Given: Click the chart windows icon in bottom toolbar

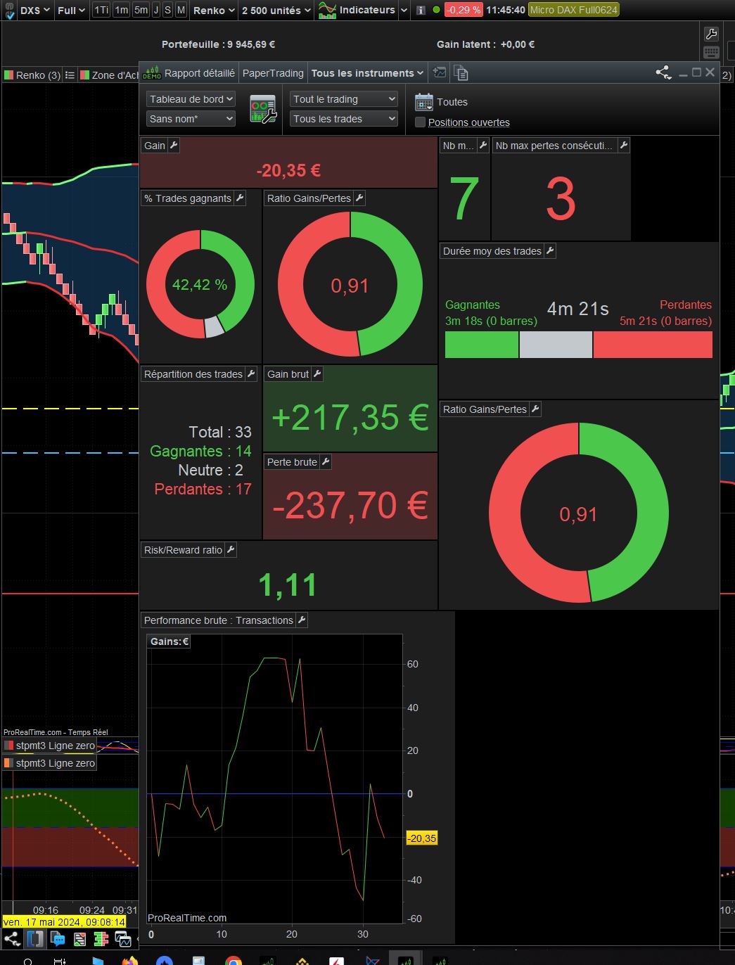Looking at the screenshot, I should [x=123, y=939].
